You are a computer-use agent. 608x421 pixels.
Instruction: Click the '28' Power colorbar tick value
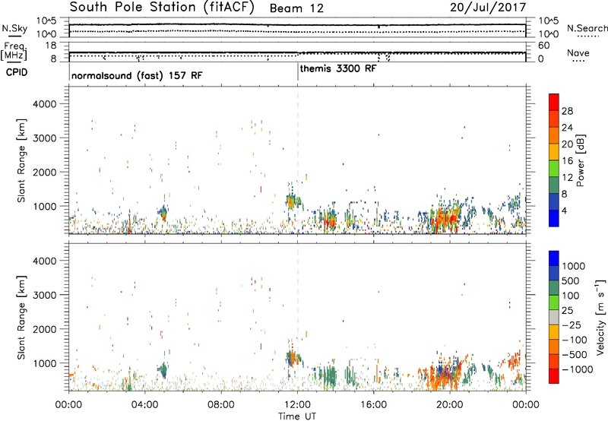pos(567,111)
